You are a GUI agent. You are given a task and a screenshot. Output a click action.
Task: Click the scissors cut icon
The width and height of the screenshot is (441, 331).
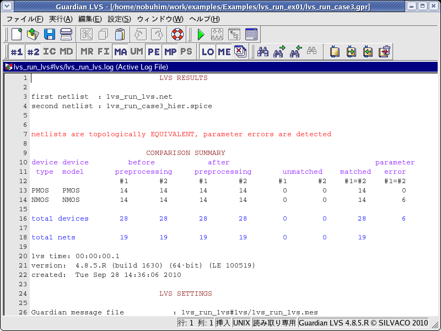87,34
